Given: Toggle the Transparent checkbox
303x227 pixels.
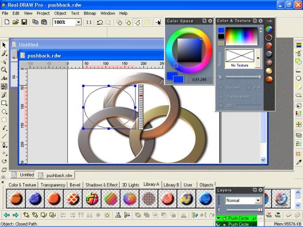Looking at the screenshot, I should tap(221, 96).
